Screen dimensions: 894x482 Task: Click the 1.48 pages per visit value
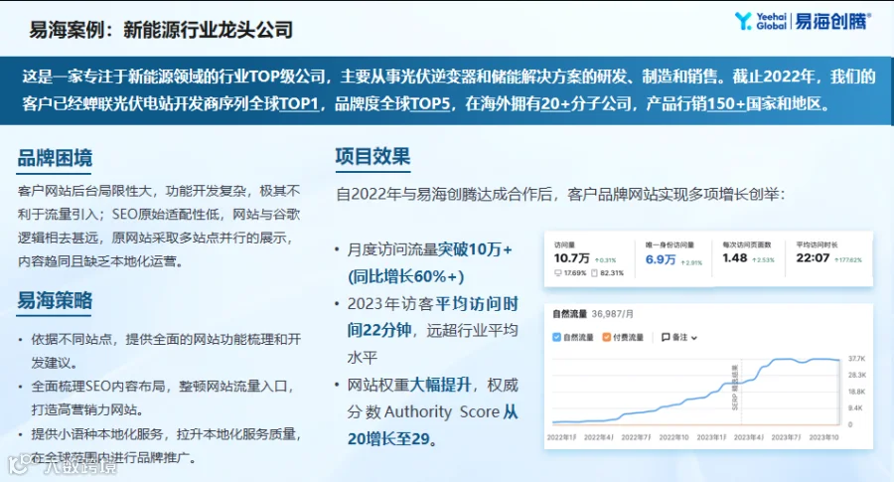(734, 258)
